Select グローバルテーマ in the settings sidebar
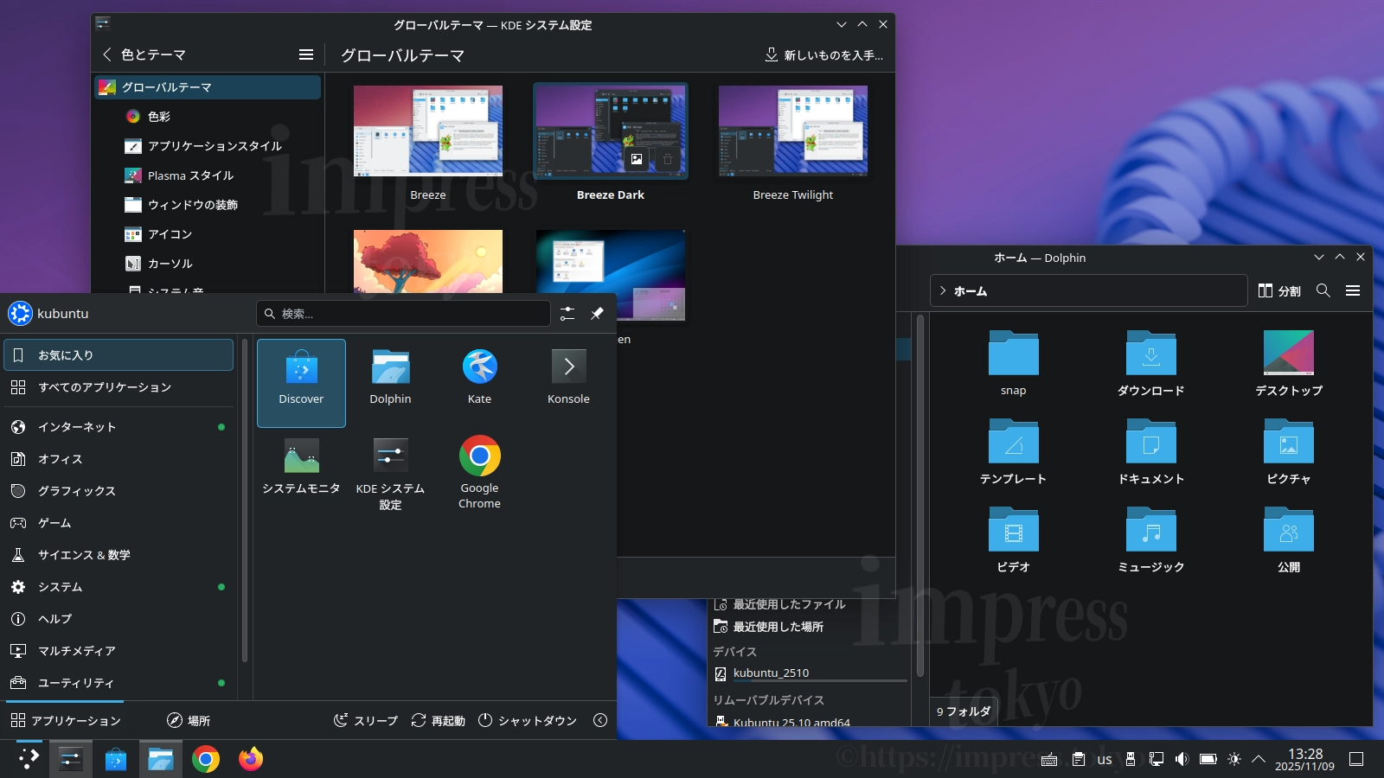This screenshot has height=778, width=1384. [208, 87]
